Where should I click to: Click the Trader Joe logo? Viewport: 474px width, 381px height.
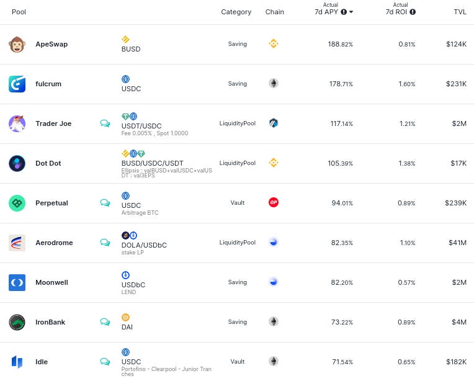17,123
